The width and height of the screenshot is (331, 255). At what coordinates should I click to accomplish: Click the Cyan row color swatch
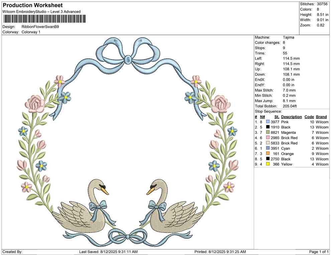pyautogui.click(x=268, y=148)
